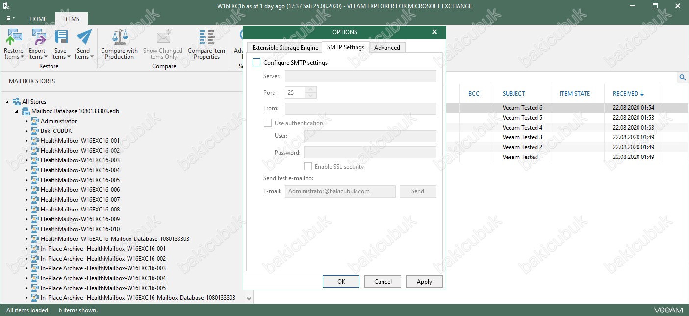Click the Baki CUBUK mailbox icon

[x=35, y=131]
